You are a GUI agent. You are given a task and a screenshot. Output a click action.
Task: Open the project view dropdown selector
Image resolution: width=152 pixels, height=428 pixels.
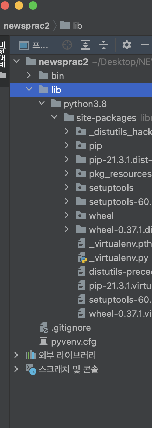(x=33, y=45)
